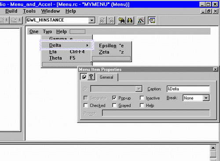The height and width of the screenshot is (161, 220).
Task: Close the Menu Item Properties dialog
Action: [x=215, y=69]
